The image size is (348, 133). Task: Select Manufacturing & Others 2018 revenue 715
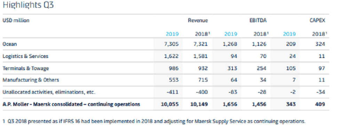pos(203,80)
